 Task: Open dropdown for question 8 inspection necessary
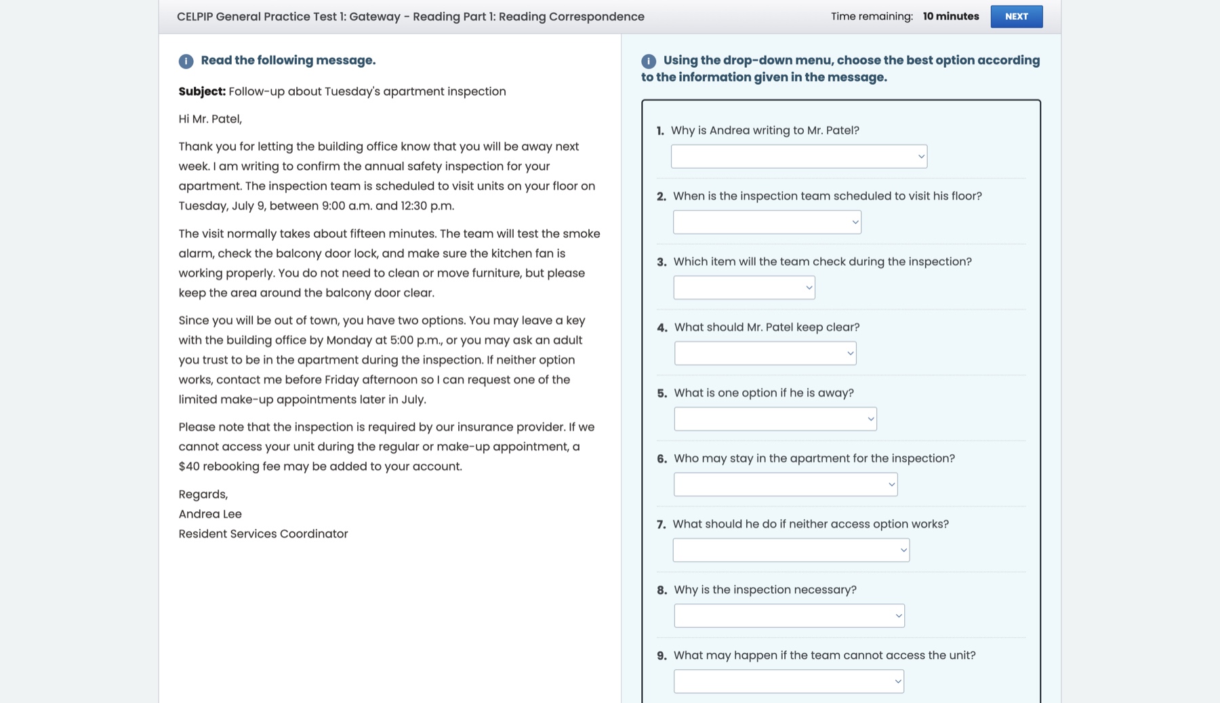(x=789, y=616)
